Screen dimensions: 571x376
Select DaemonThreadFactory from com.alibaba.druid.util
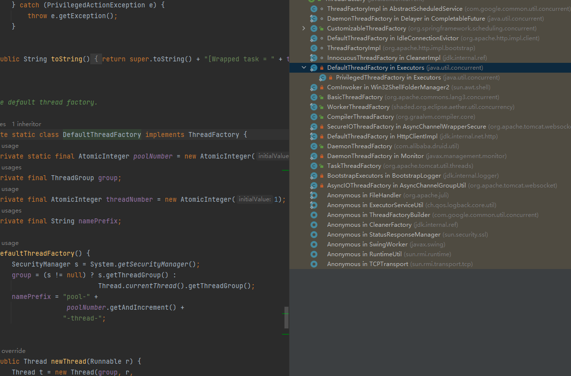(359, 146)
